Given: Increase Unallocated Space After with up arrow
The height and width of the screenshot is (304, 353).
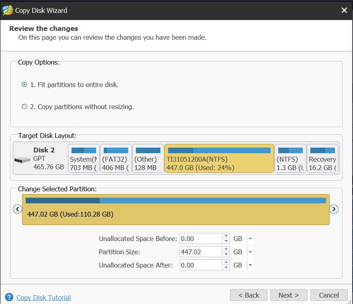Looking at the screenshot, I should tap(226, 262).
